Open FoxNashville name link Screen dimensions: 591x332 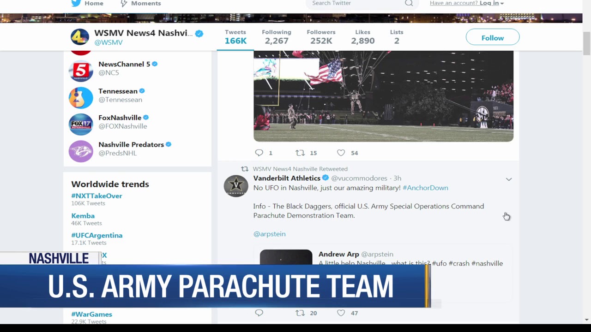click(x=120, y=118)
